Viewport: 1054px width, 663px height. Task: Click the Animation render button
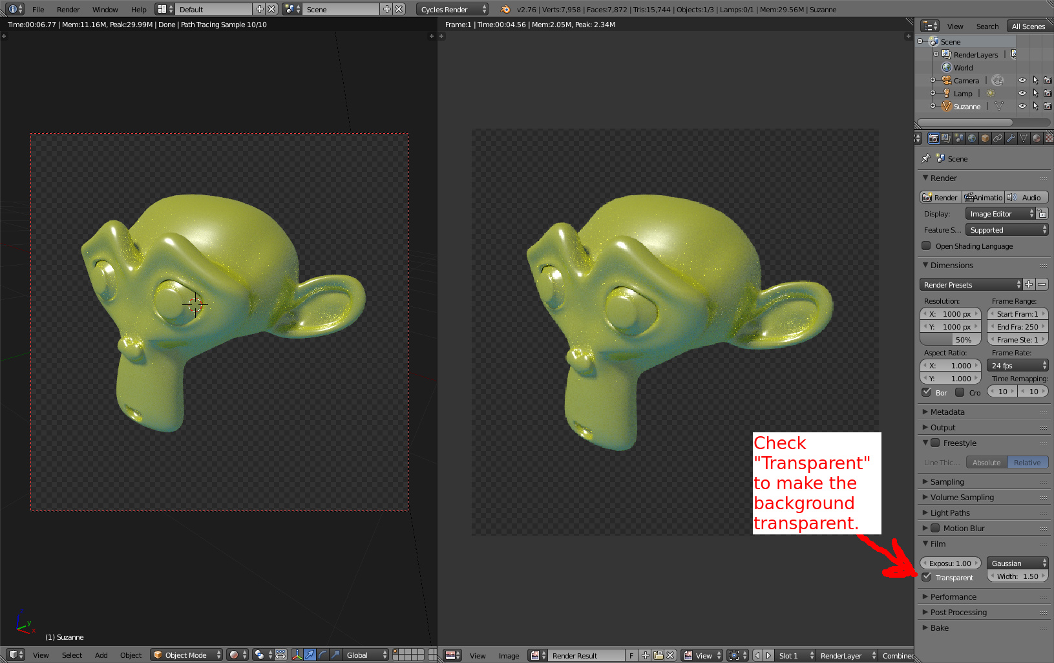(983, 198)
